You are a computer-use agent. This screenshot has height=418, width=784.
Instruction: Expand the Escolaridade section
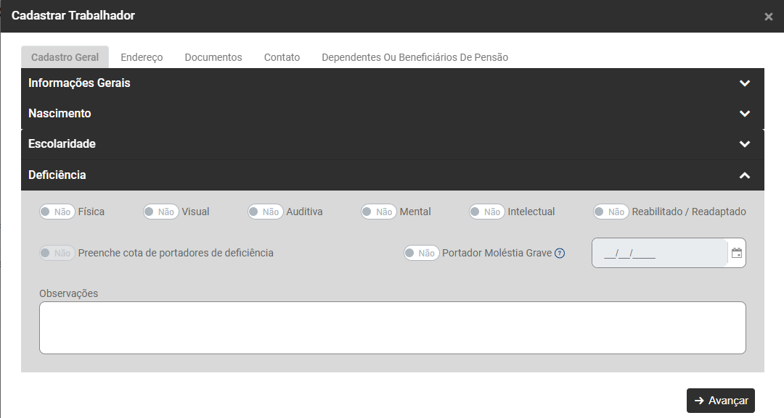[x=744, y=144]
